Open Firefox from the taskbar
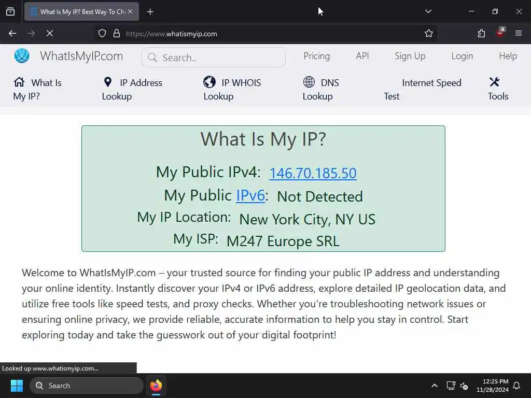The image size is (531, 398). pyautogui.click(x=156, y=386)
